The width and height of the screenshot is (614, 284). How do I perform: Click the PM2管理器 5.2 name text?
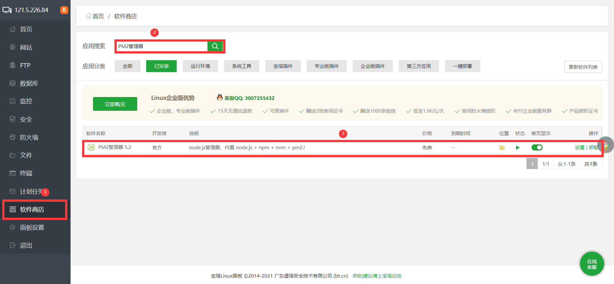115,147
